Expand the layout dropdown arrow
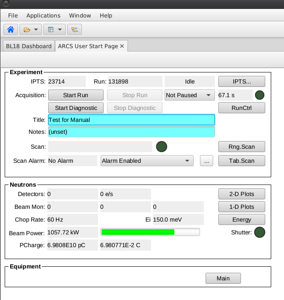 [x=59, y=29]
